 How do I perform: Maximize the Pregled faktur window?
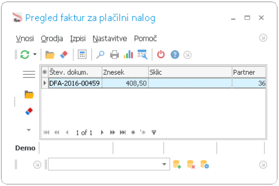[x=247, y=18]
